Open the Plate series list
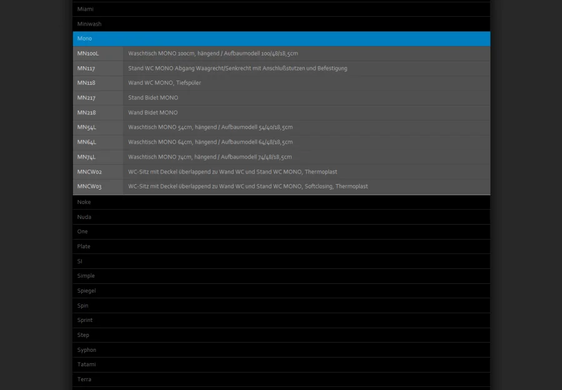This screenshot has height=390, width=562. (281, 246)
